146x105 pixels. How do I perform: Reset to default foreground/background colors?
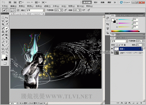point(2,60)
